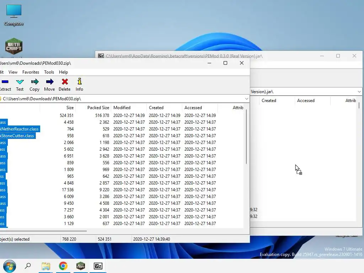Close the PEMod030.zip window
364x273 pixels.
click(x=242, y=63)
